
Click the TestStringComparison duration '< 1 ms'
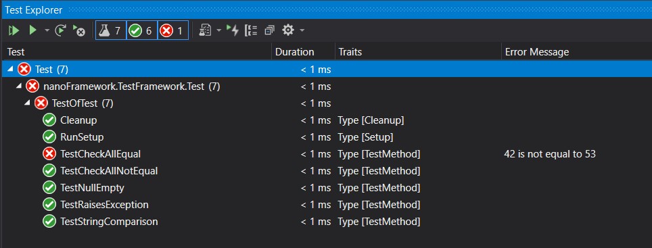pos(316,222)
